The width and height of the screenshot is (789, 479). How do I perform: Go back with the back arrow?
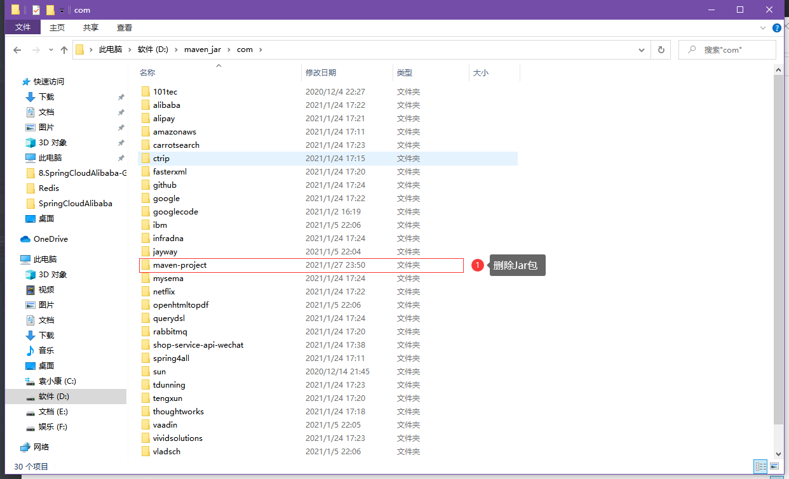click(x=17, y=49)
